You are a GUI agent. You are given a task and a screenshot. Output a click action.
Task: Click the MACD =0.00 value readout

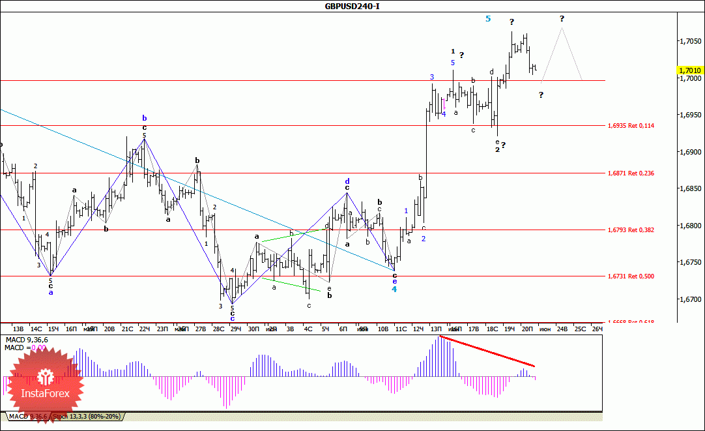25,348
